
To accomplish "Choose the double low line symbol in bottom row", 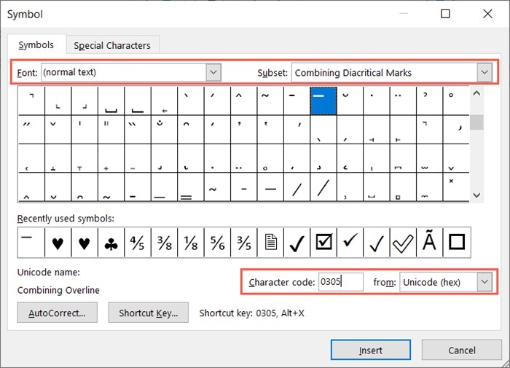I will click(191, 187).
